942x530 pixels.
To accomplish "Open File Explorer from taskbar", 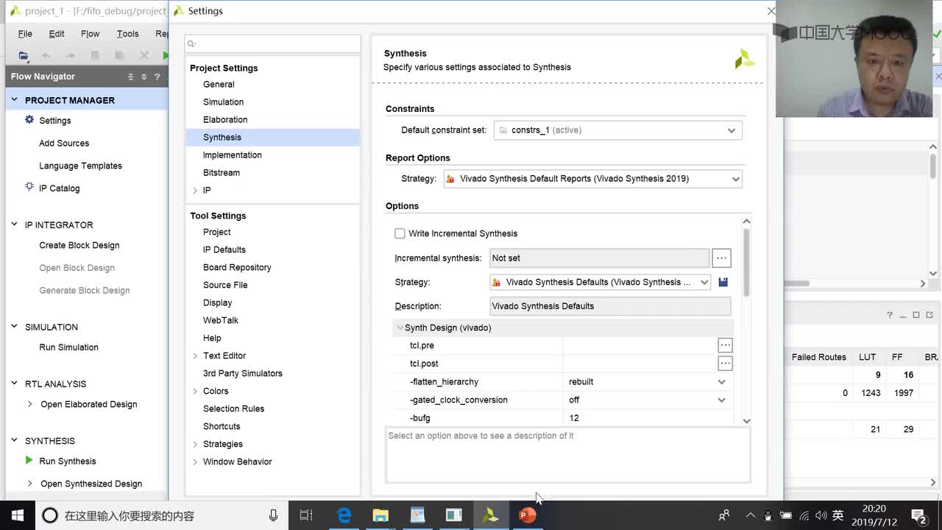I will 380,515.
